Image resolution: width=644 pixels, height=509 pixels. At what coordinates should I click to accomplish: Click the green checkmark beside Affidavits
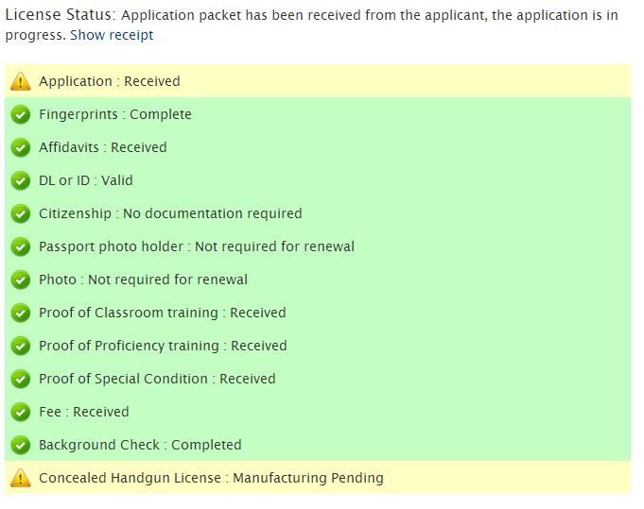click(x=21, y=147)
